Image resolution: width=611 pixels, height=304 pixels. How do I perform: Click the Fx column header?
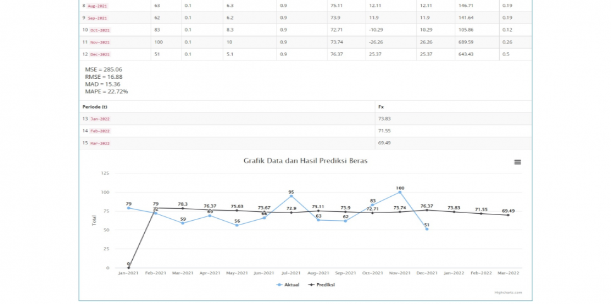(x=380, y=107)
